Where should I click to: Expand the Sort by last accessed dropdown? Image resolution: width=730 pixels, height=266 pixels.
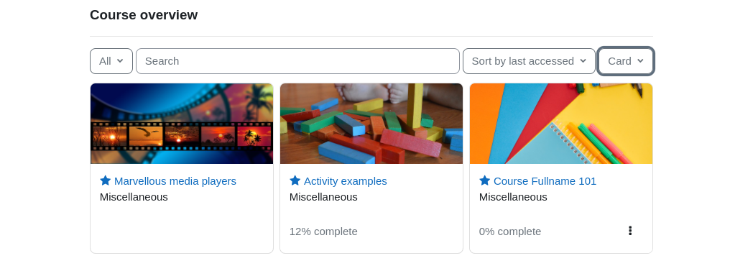click(529, 61)
